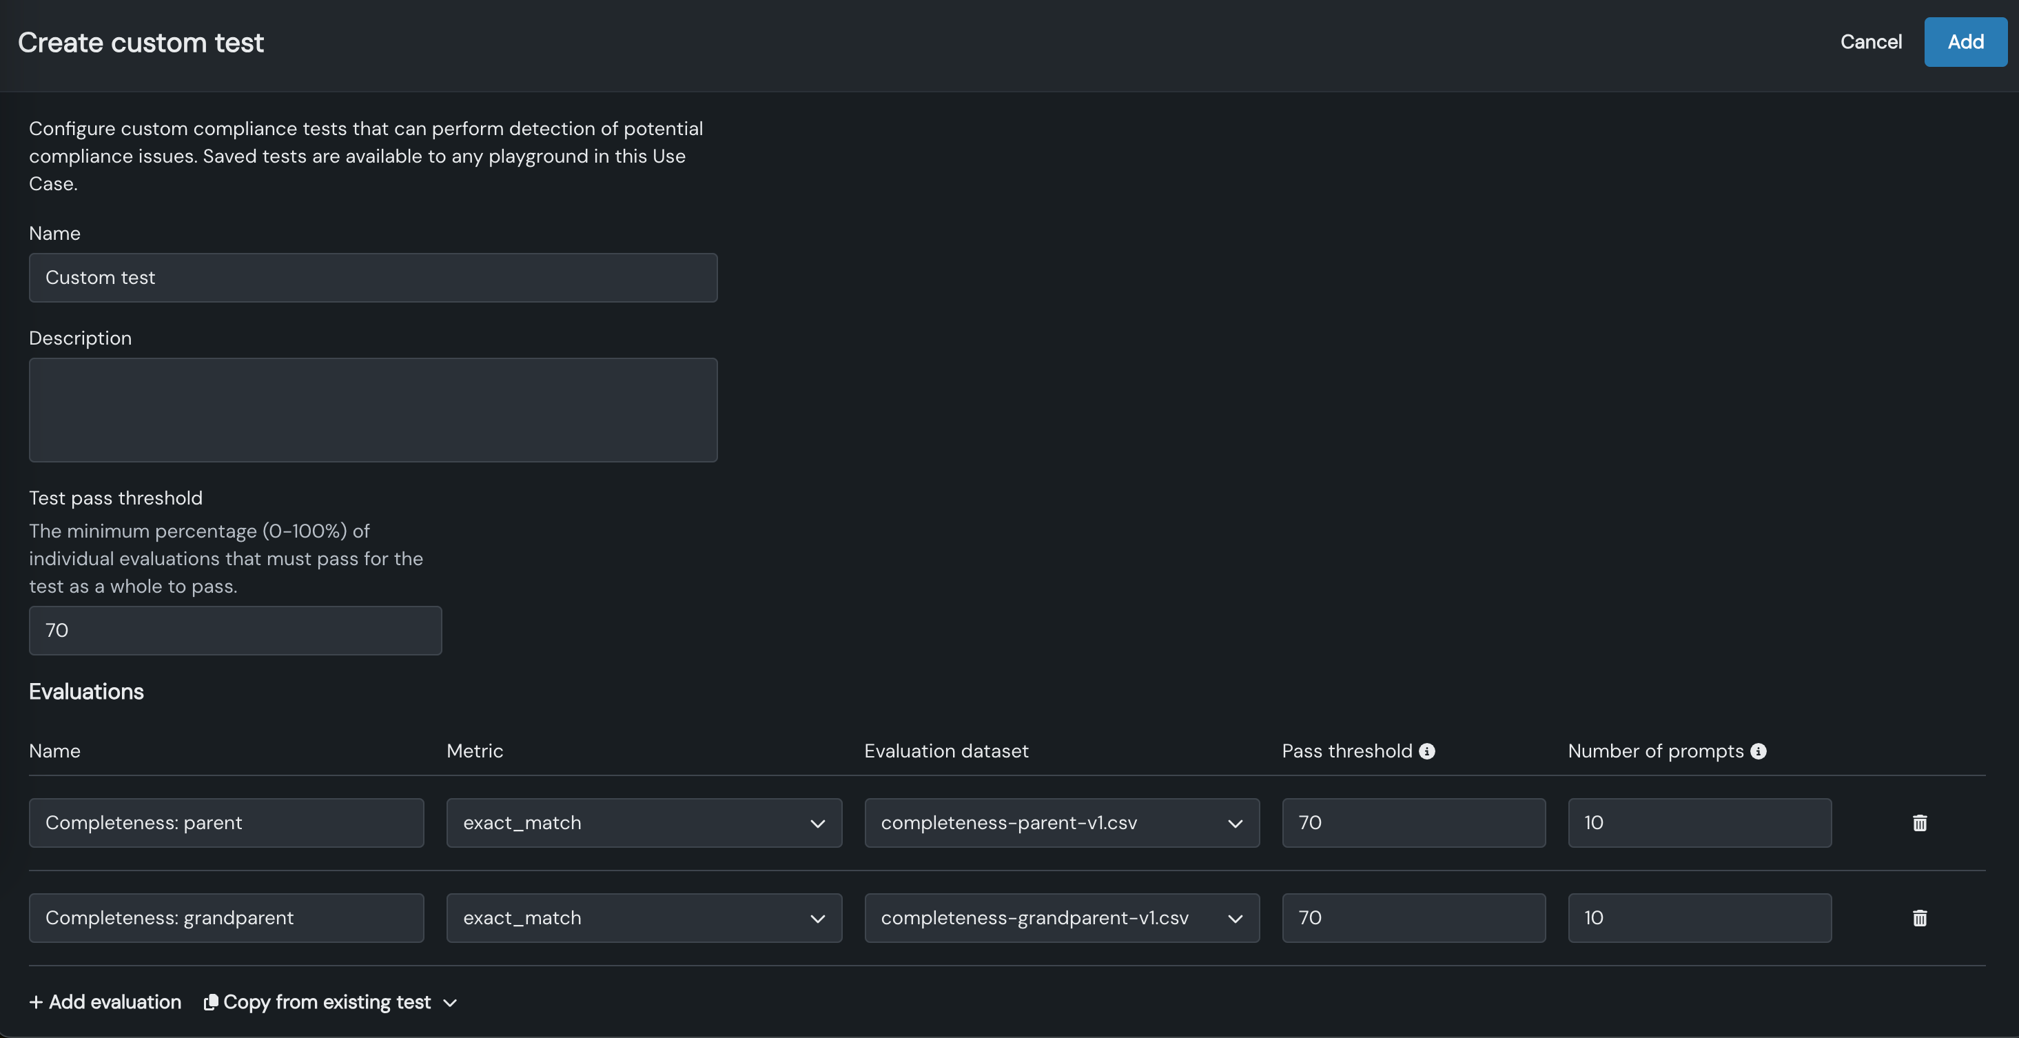Cancel the custom test creation

pos(1870,41)
